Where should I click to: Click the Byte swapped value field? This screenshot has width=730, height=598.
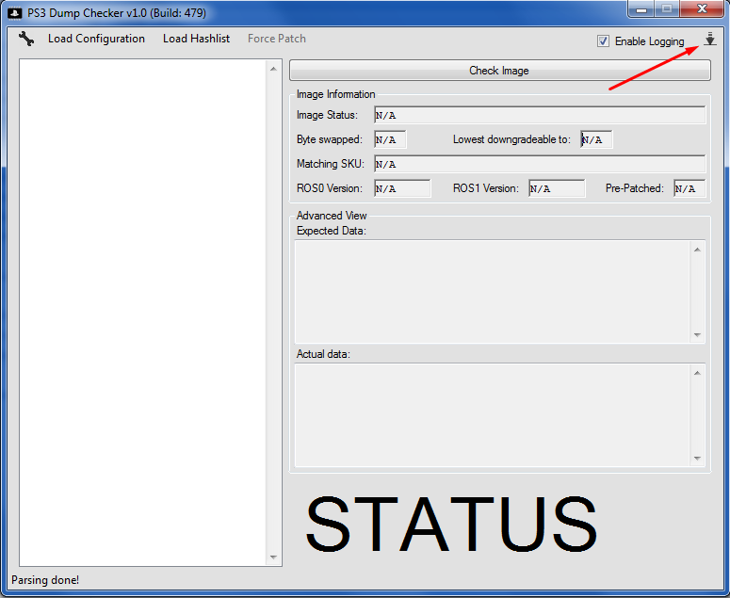point(390,140)
